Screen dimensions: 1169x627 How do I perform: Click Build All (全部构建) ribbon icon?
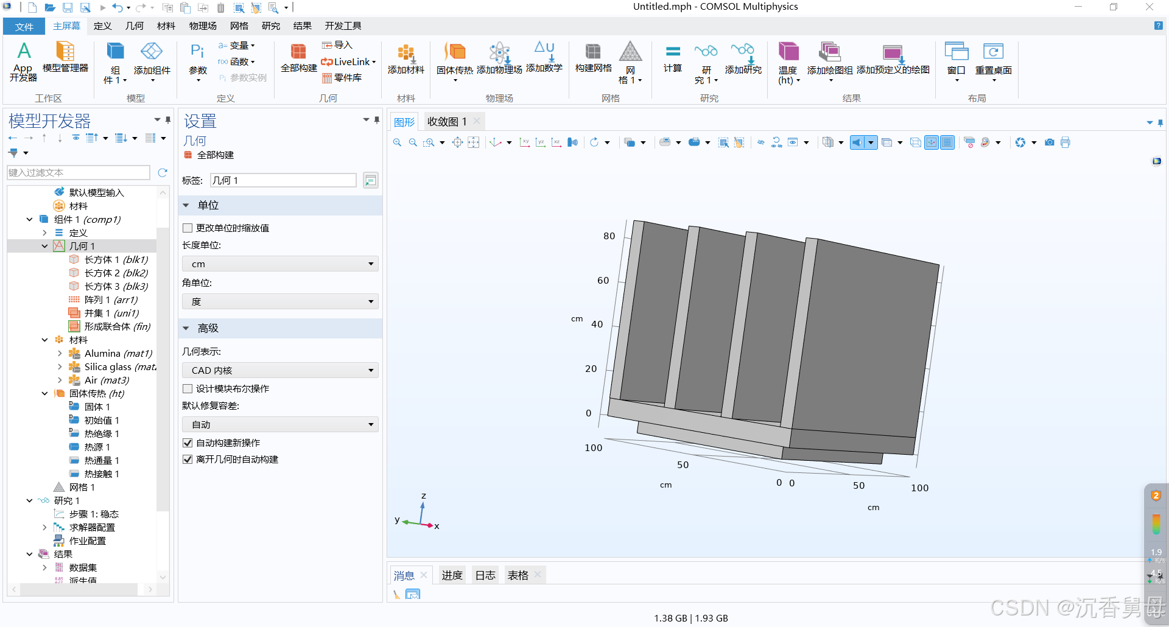pos(298,58)
